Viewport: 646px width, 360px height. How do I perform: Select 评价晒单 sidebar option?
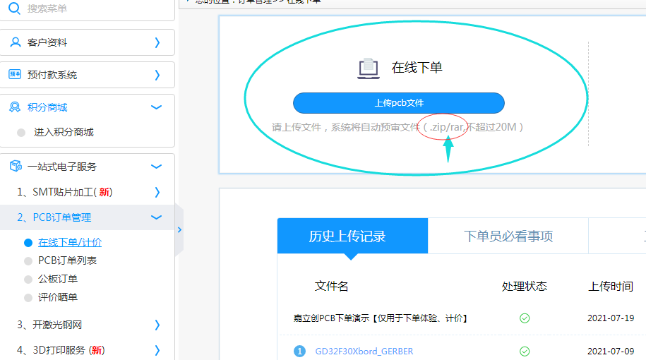57,297
